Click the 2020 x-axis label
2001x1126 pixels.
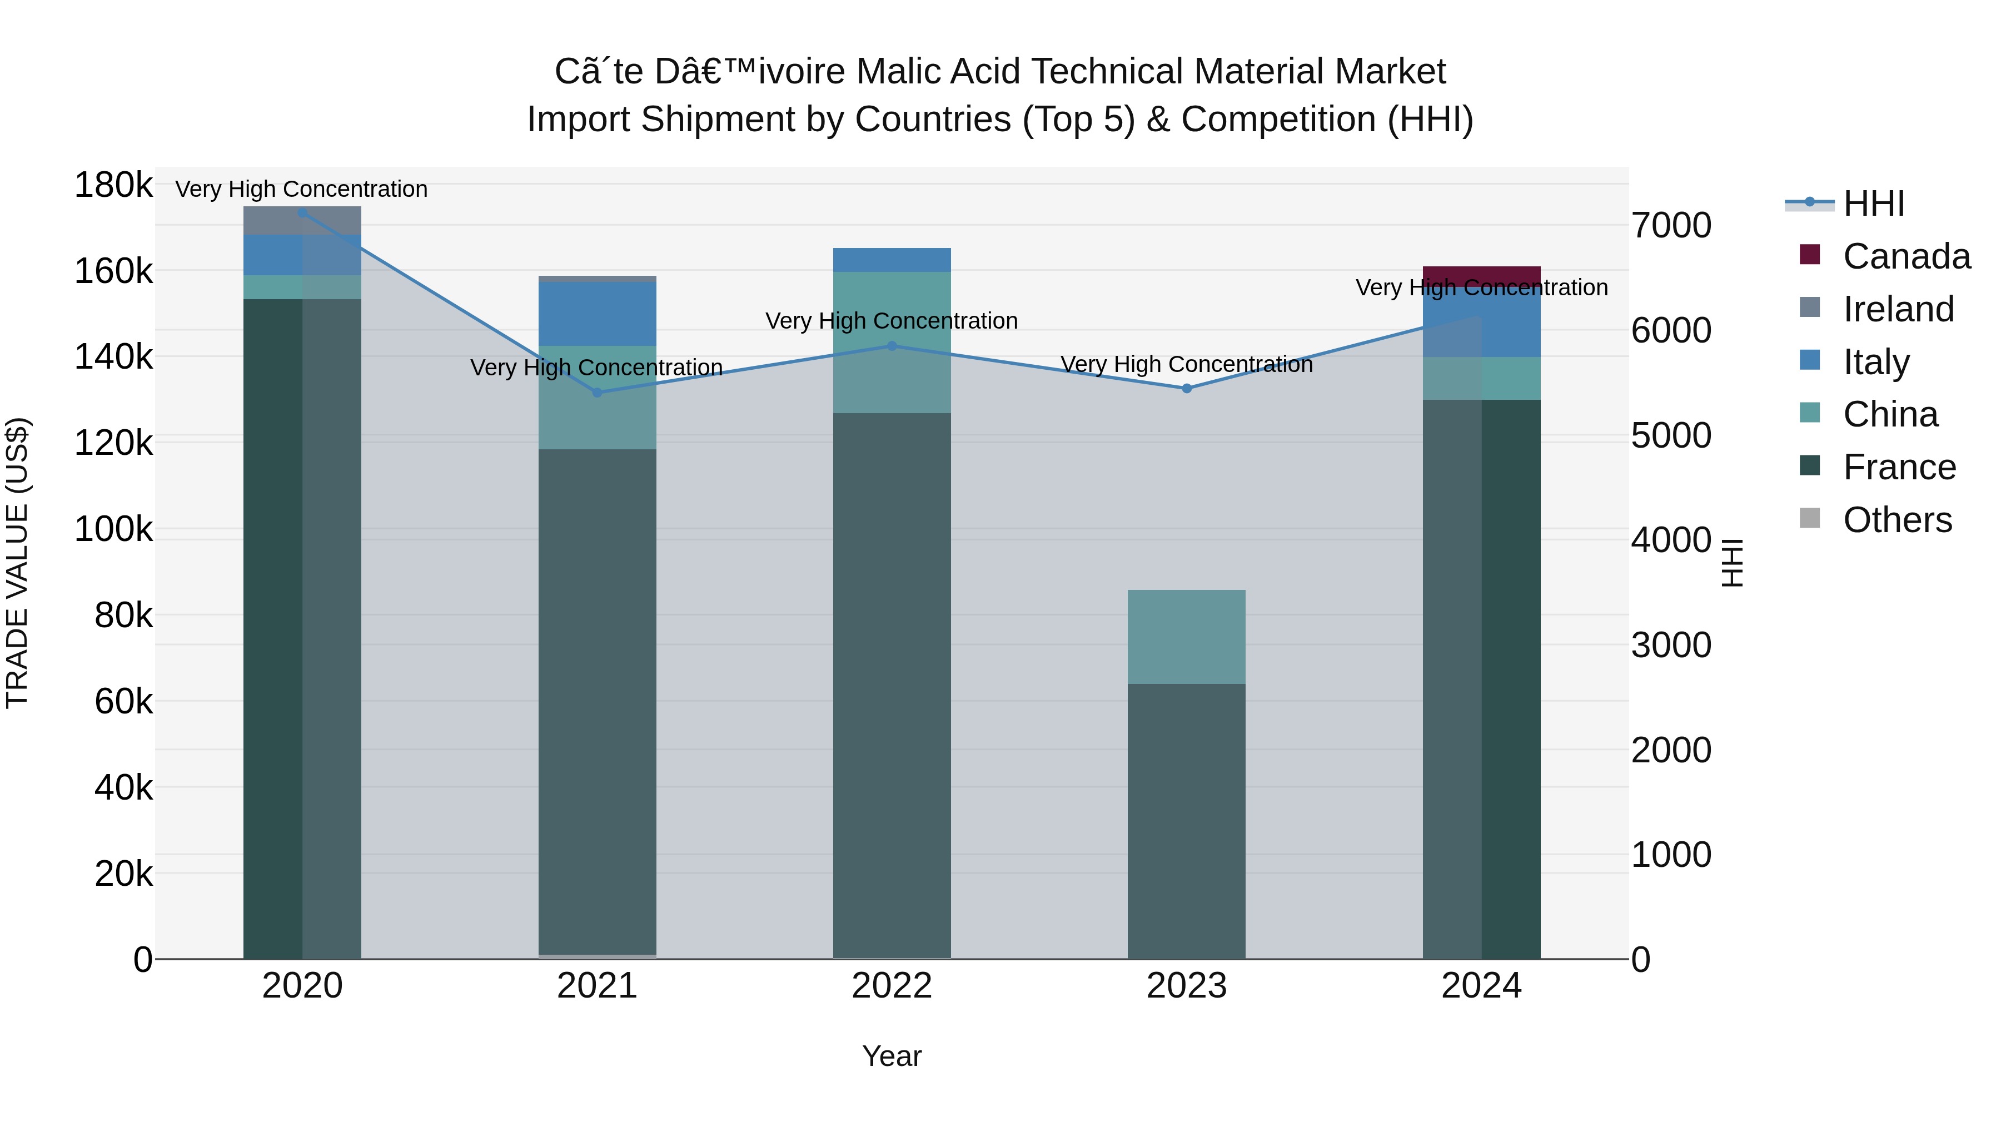coord(302,986)
